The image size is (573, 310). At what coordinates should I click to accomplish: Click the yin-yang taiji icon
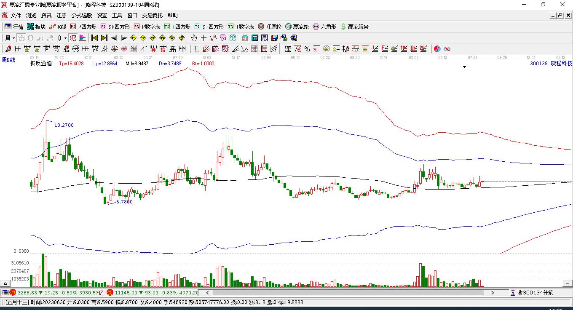437,49
